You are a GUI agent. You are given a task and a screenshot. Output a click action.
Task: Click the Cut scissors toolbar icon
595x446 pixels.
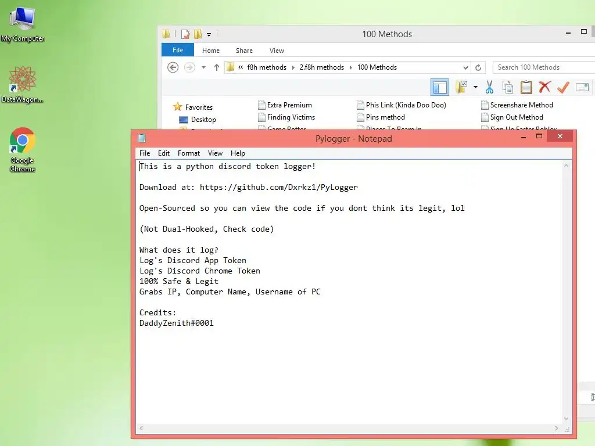[x=489, y=87]
